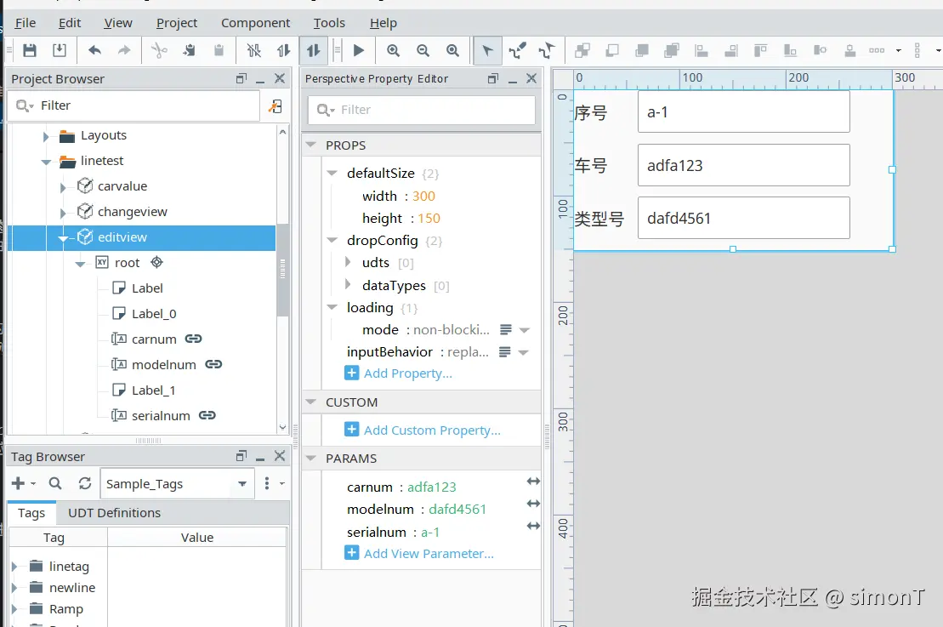Switch to the UDT Definitions tab

(114, 513)
